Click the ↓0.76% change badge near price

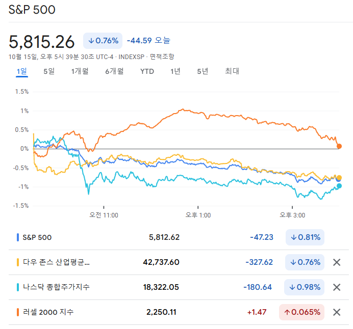(x=103, y=41)
